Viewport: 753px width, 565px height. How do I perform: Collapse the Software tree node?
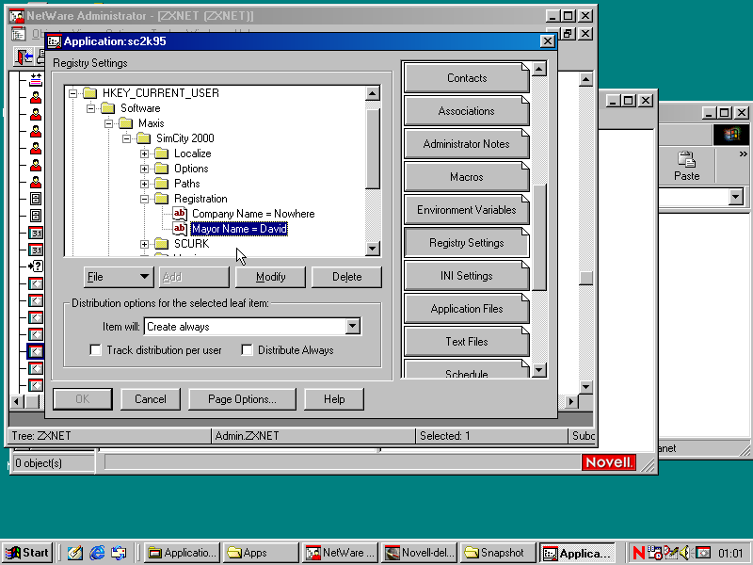[x=90, y=108]
